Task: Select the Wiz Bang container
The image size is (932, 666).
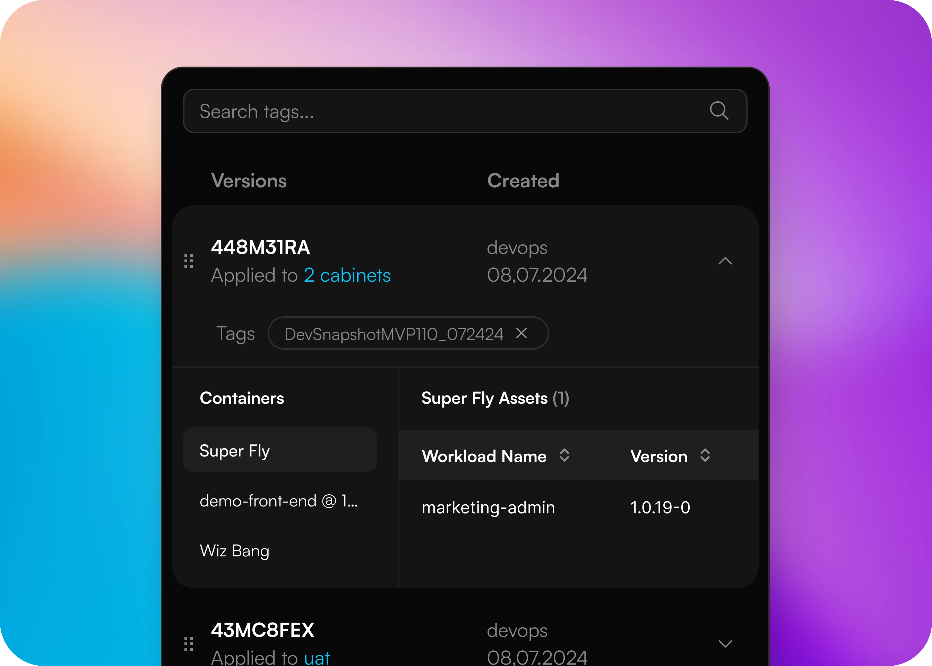Action: point(234,551)
